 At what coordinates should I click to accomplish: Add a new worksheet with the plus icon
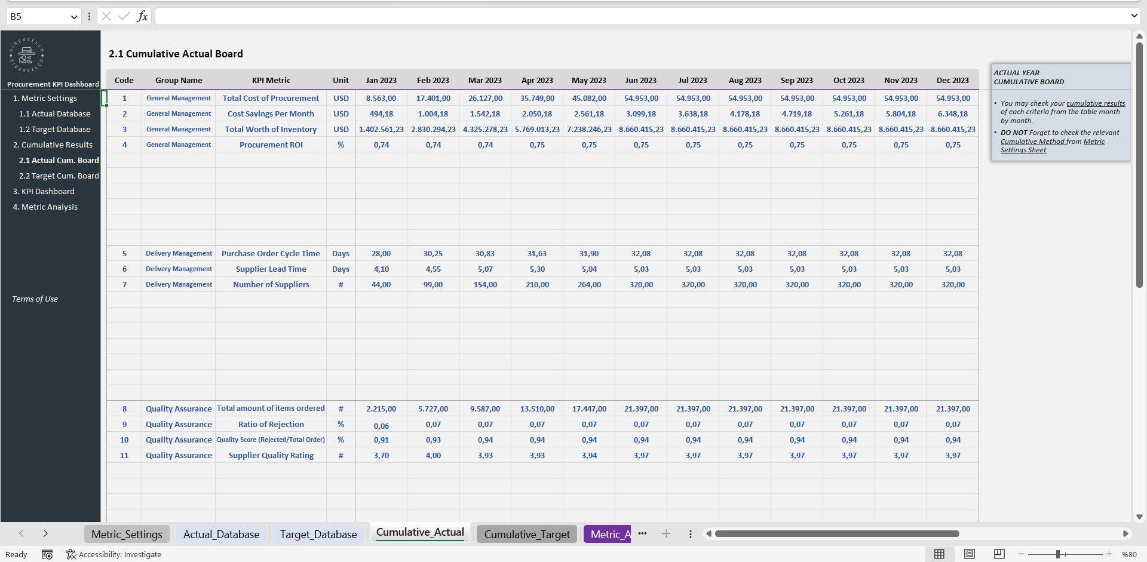pyautogui.click(x=666, y=533)
